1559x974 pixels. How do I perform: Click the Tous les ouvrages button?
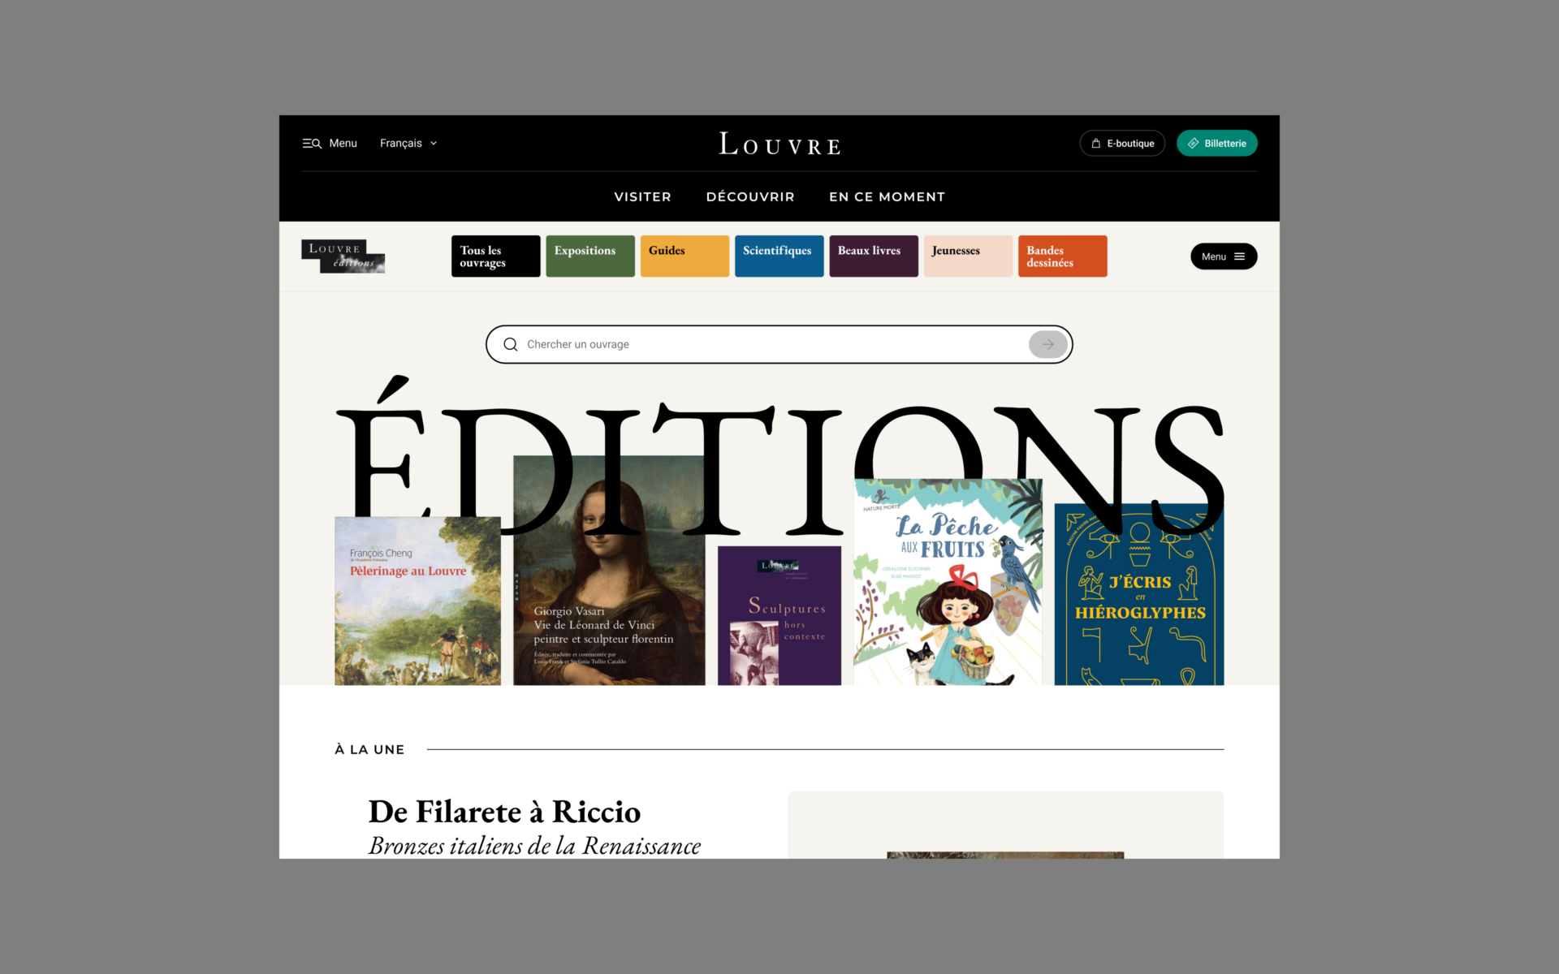coord(496,256)
